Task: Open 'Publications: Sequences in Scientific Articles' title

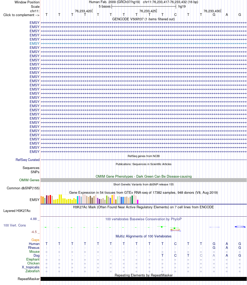Action: (144, 164)
